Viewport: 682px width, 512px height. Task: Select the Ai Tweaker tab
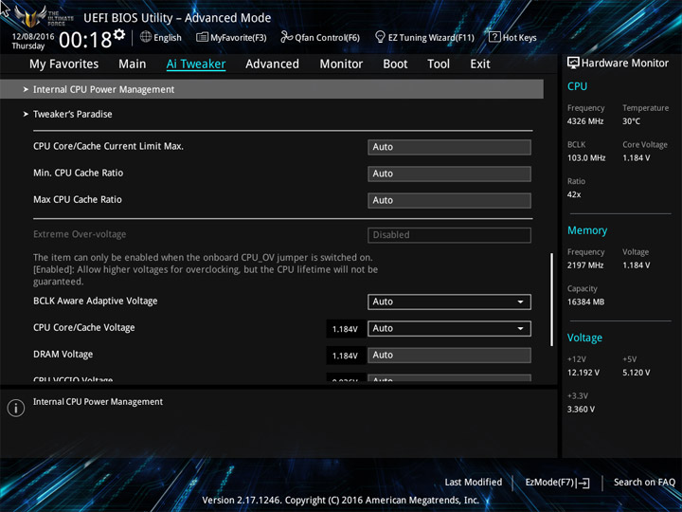pos(196,64)
